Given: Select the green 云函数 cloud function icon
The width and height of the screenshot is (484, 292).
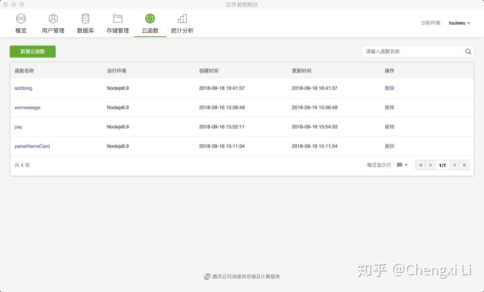Looking at the screenshot, I should 150,19.
